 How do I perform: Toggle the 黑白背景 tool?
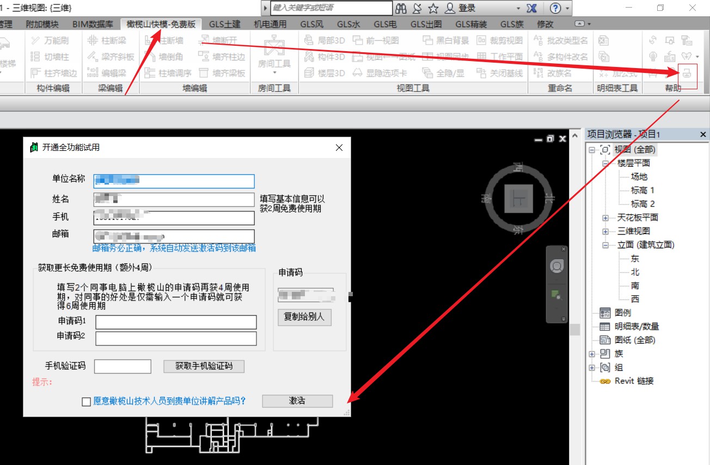[445, 40]
